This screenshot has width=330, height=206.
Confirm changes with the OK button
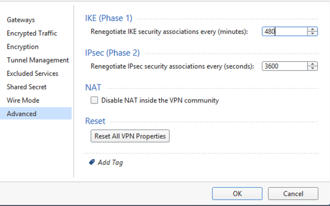coord(237,194)
